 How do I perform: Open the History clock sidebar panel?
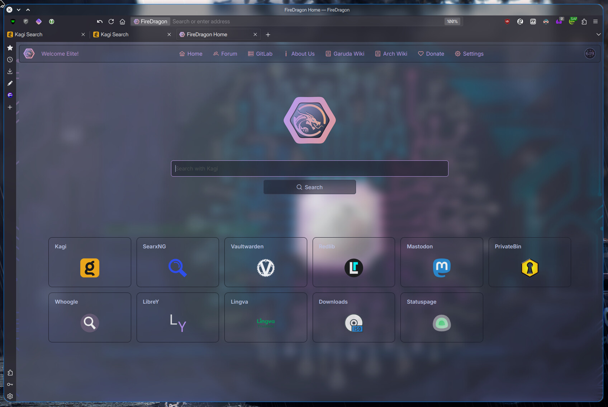10,60
